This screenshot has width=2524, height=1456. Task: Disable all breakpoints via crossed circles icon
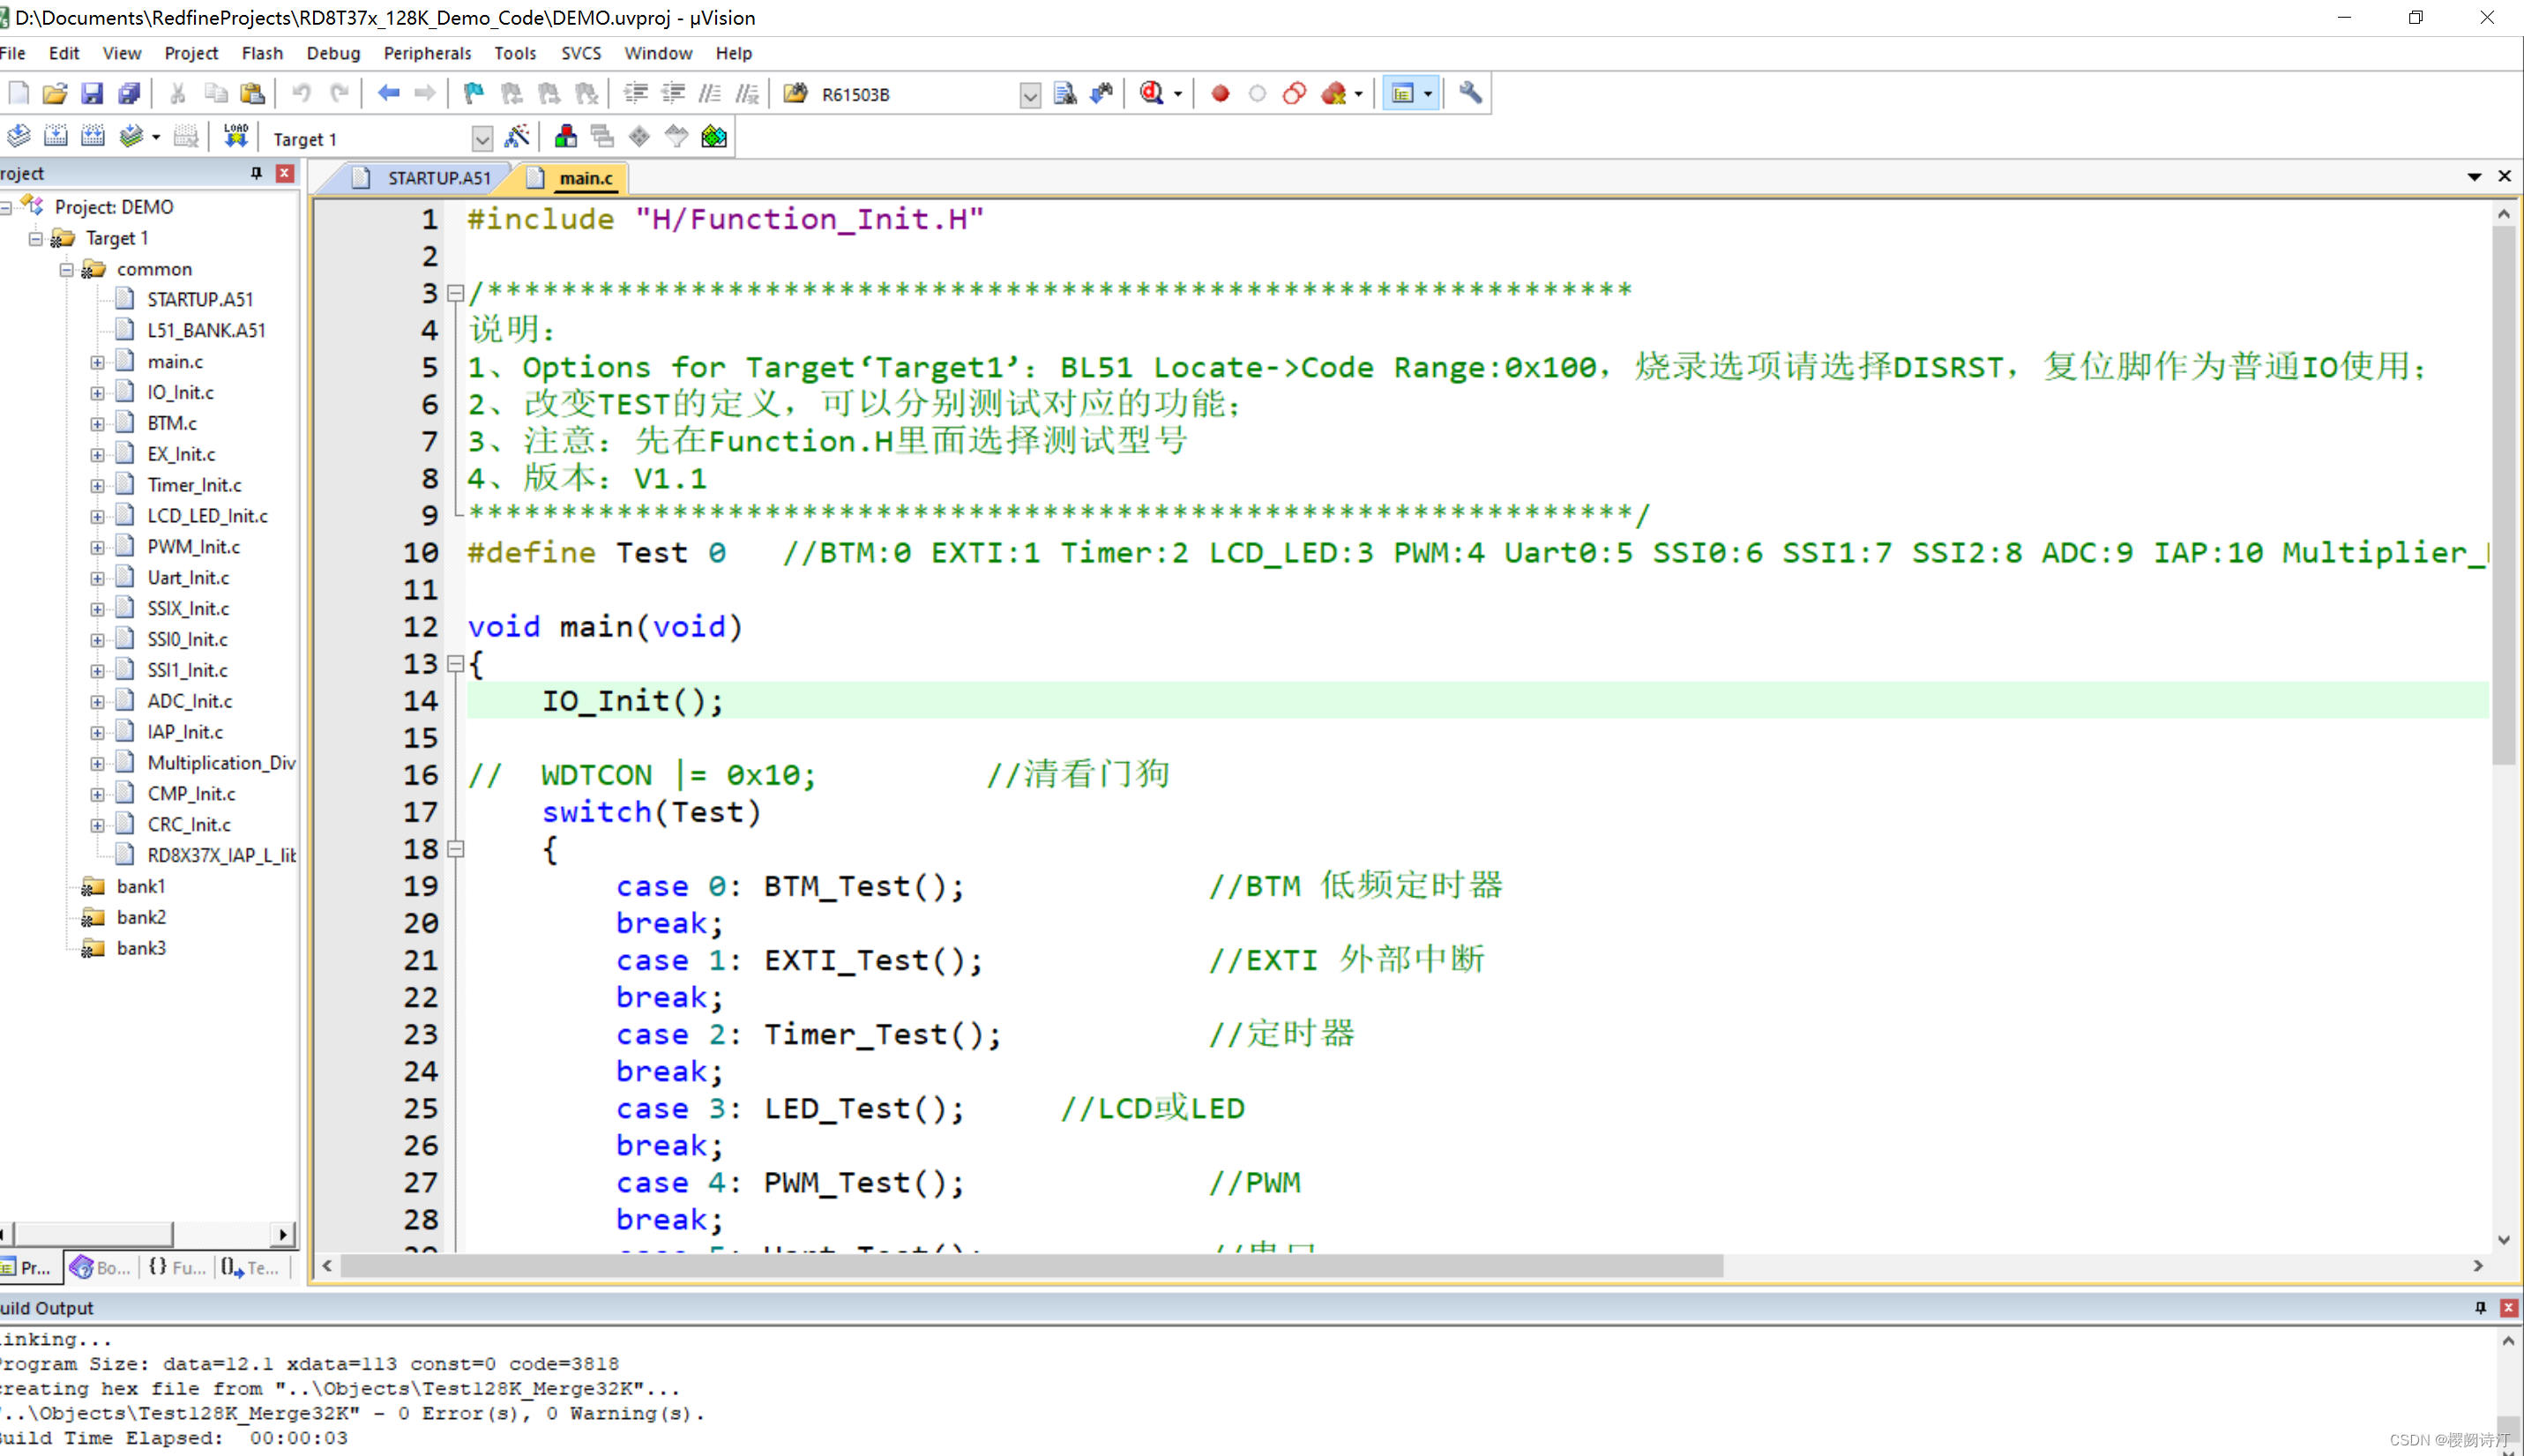(1295, 94)
